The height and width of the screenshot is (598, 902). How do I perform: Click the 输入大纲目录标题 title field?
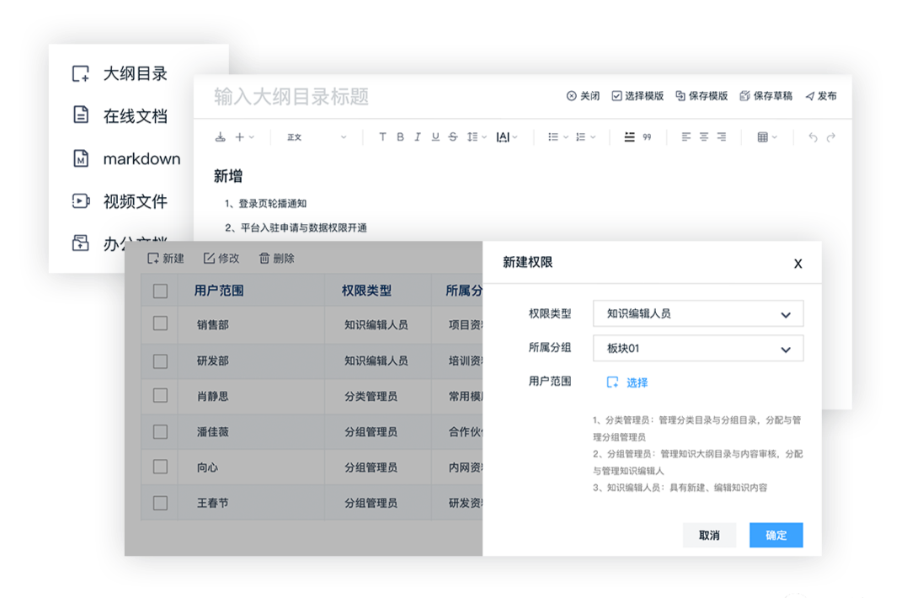pyautogui.click(x=291, y=97)
